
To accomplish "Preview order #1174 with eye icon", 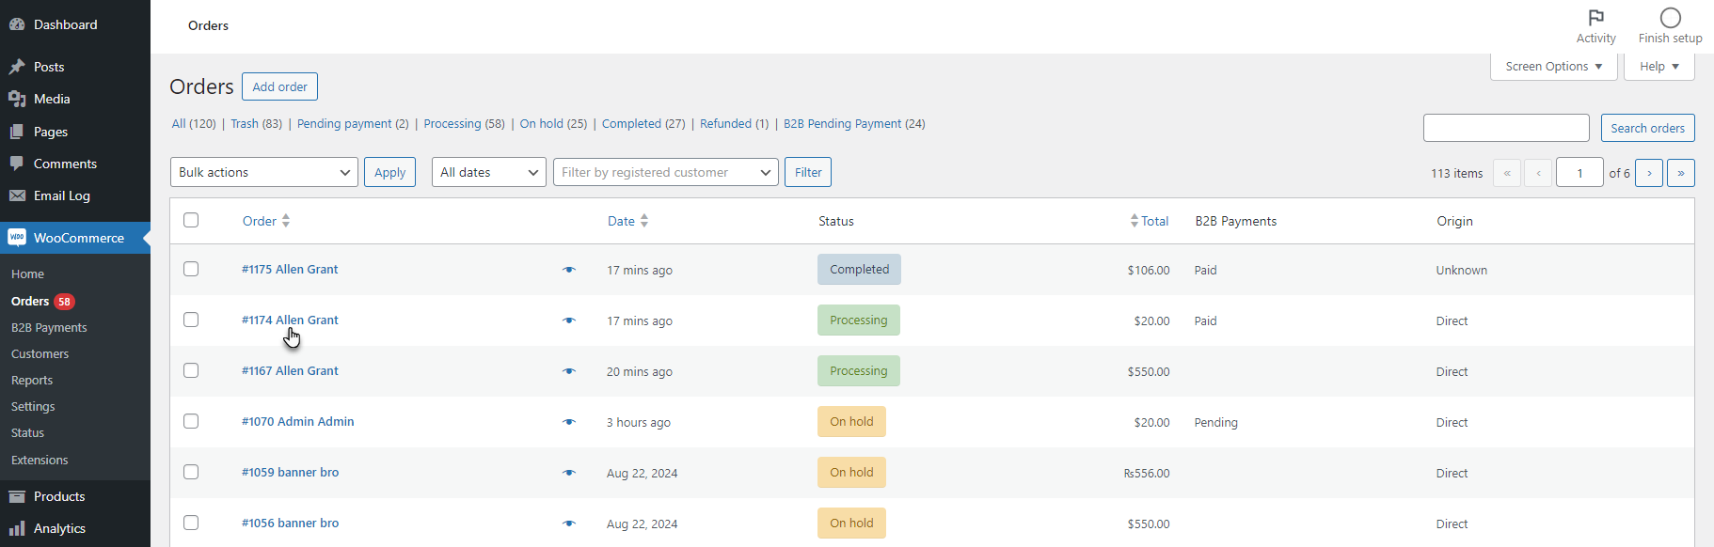I will tap(568, 320).
